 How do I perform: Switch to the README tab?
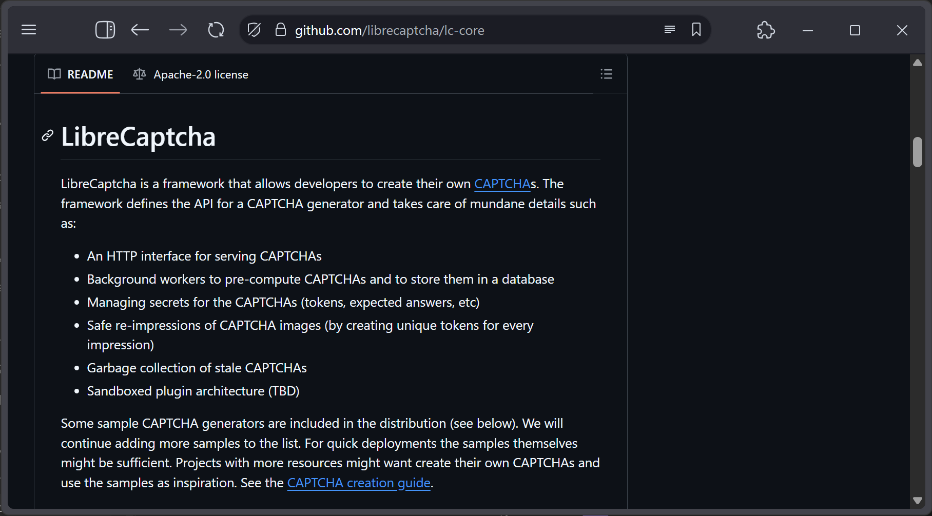click(80, 74)
